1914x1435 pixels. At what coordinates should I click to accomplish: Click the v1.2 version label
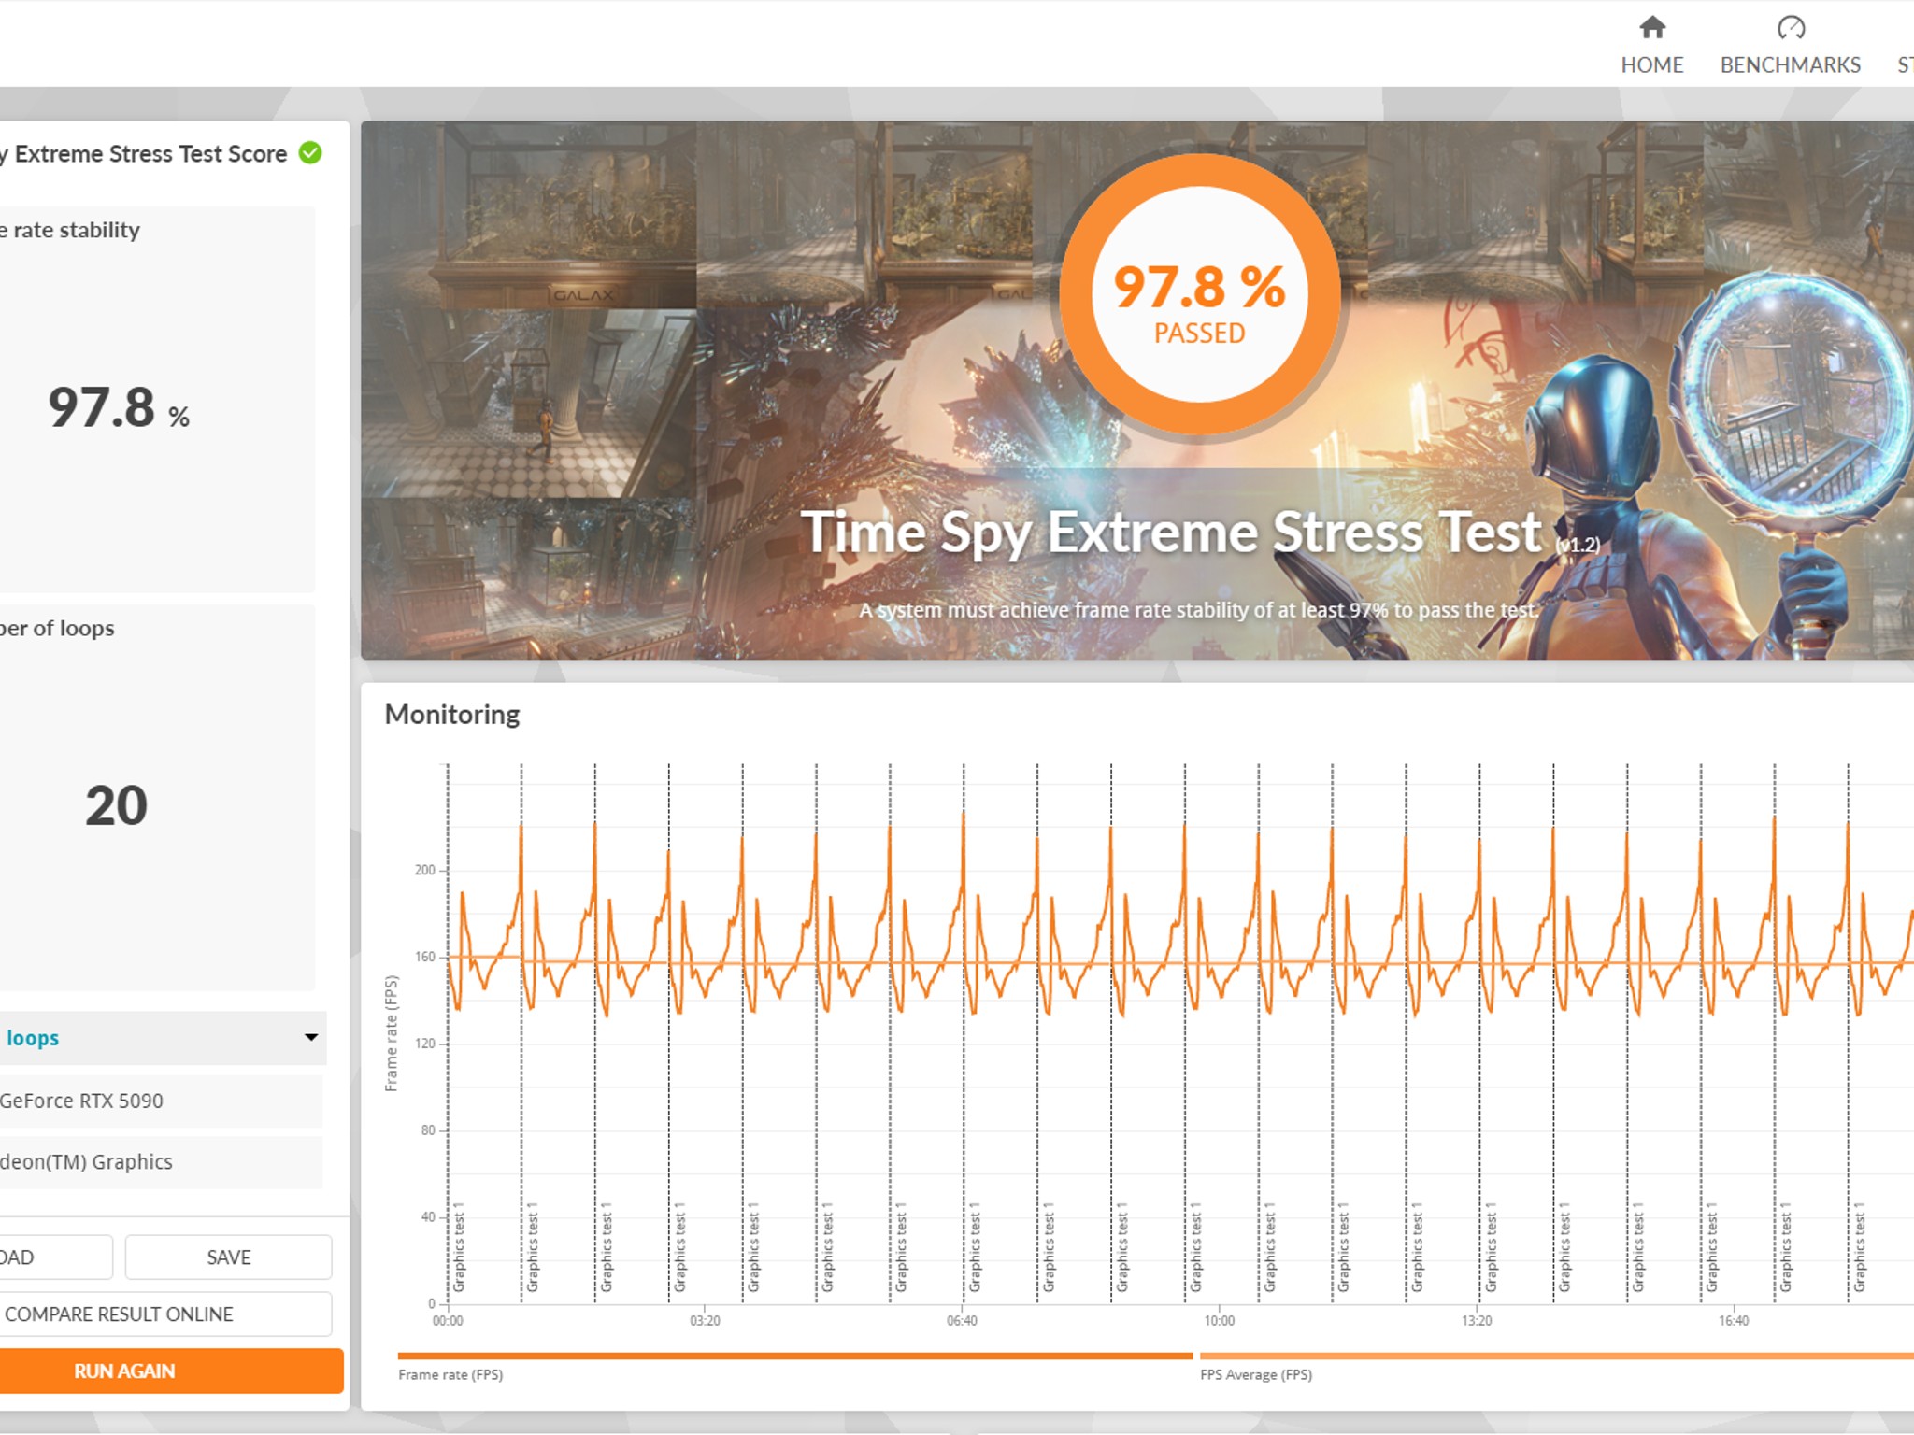tap(1578, 545)
